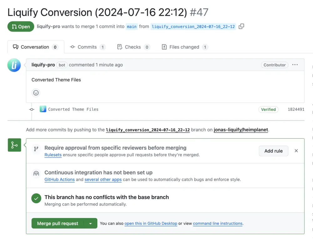Open the jonas-liquify/heimplanet repository link
This screenshot has width=313, height=239.
coord(241,130)
